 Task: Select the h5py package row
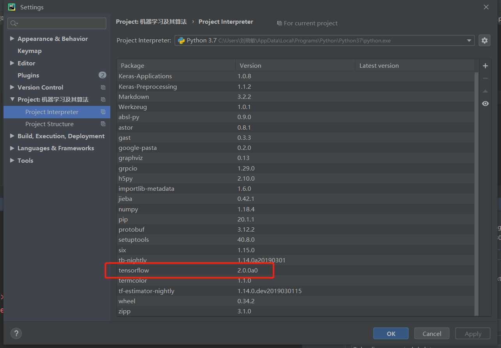(x=296, y=178)
